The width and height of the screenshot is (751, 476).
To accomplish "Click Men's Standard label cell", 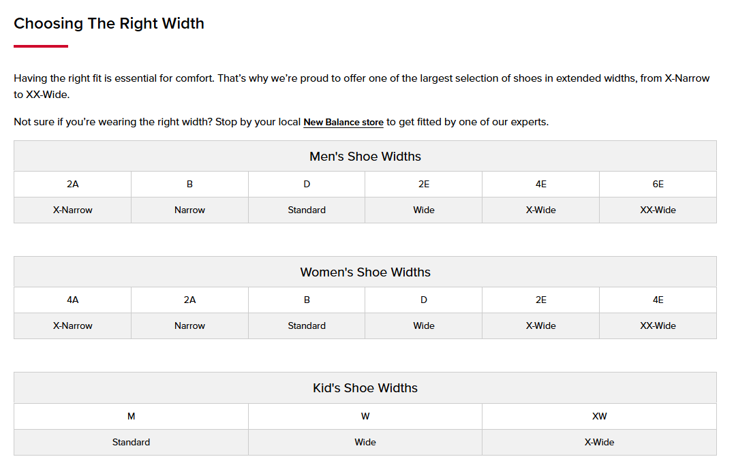I will click(307, 210).
